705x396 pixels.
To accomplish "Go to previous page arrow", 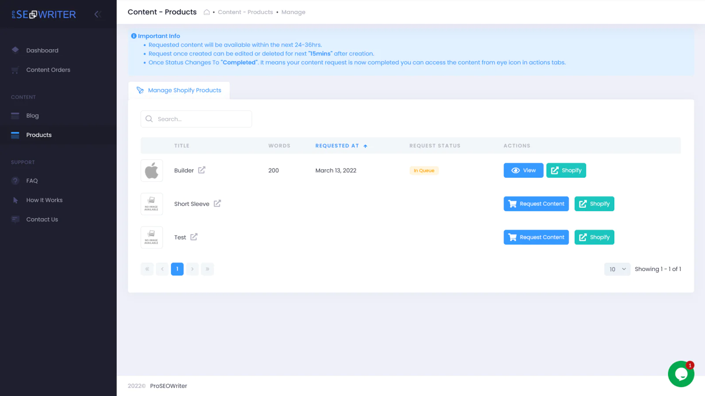I will pyautogui.click(x=162, y=269).
